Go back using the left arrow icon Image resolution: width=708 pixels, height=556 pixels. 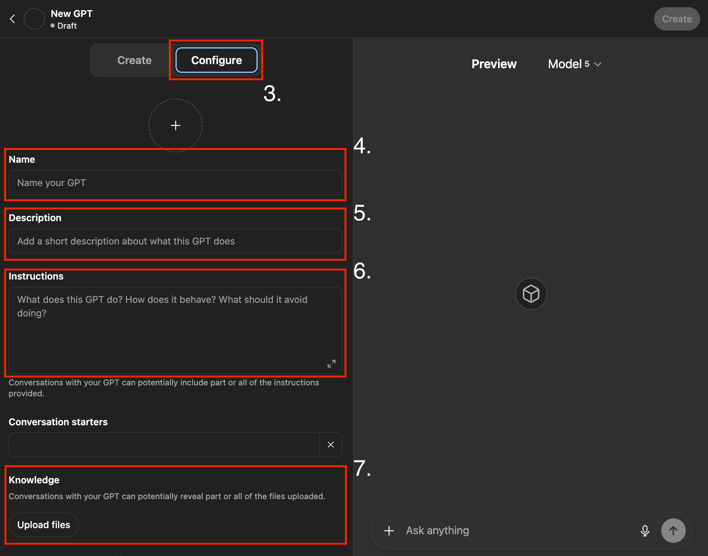click(12, 19)
